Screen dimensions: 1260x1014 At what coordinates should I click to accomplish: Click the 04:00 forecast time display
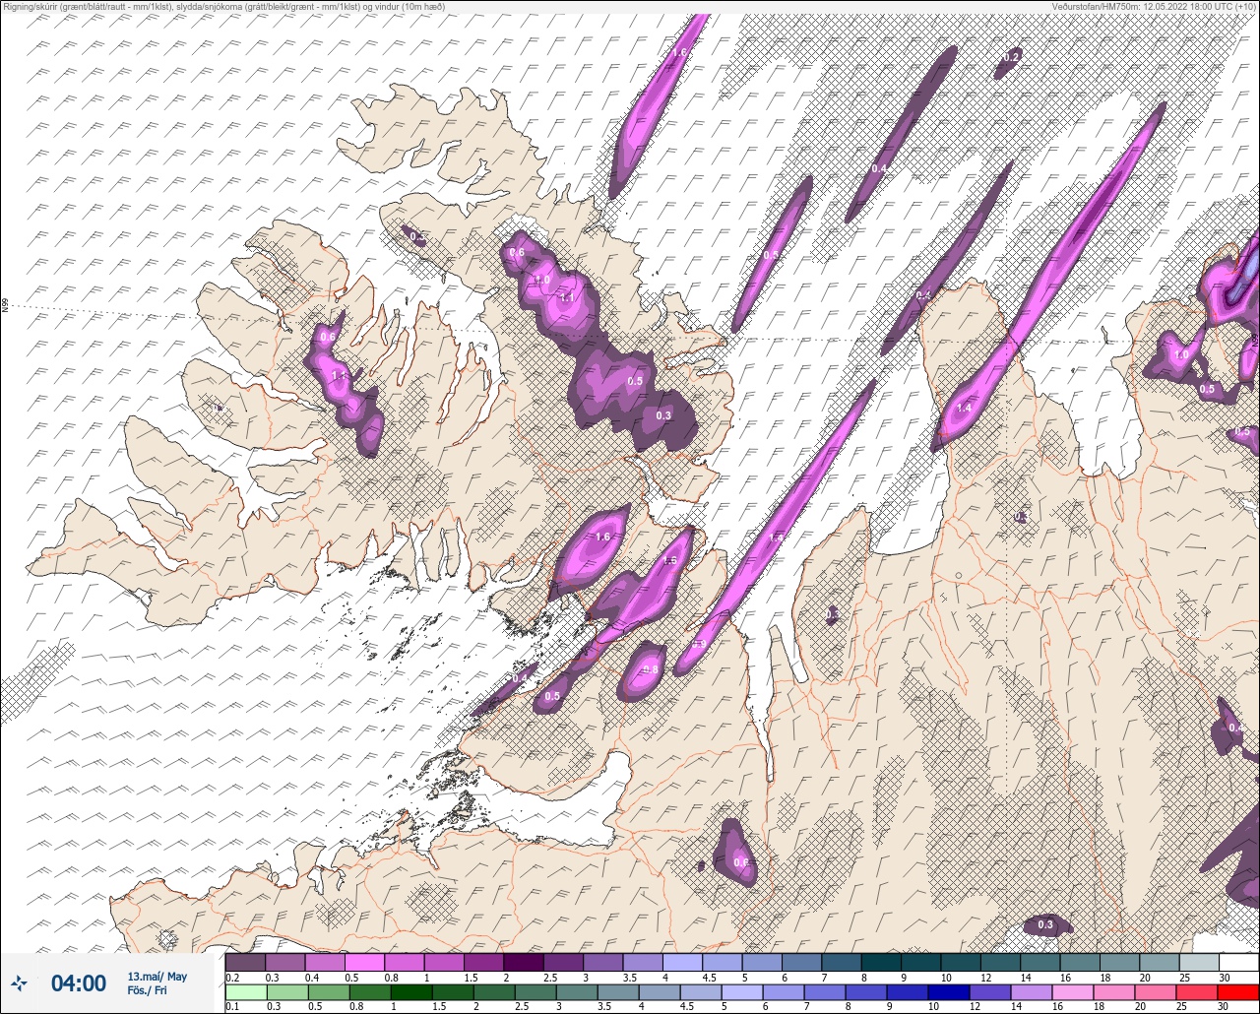[x=79, y=983]
